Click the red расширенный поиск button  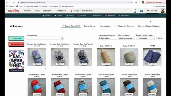16,44
